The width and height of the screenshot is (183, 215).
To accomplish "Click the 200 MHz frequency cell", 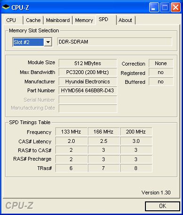I will coord(136,132).
